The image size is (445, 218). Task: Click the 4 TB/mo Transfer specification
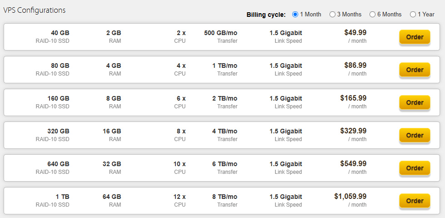224,135
